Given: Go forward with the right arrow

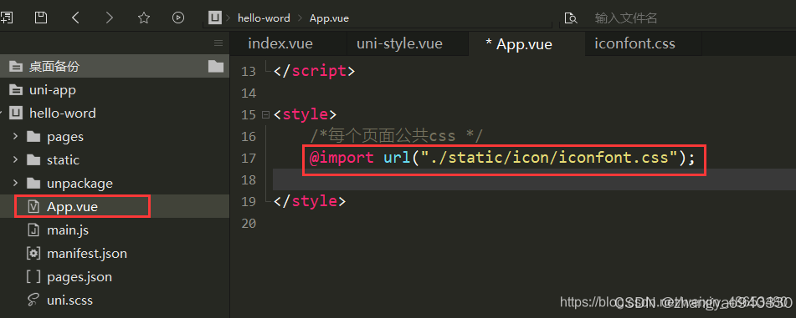Looking at the screenshot, I should click(x=109, y=18).
